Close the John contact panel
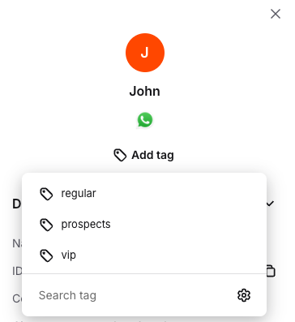This screenshot has width=295, height=322. 276,14
